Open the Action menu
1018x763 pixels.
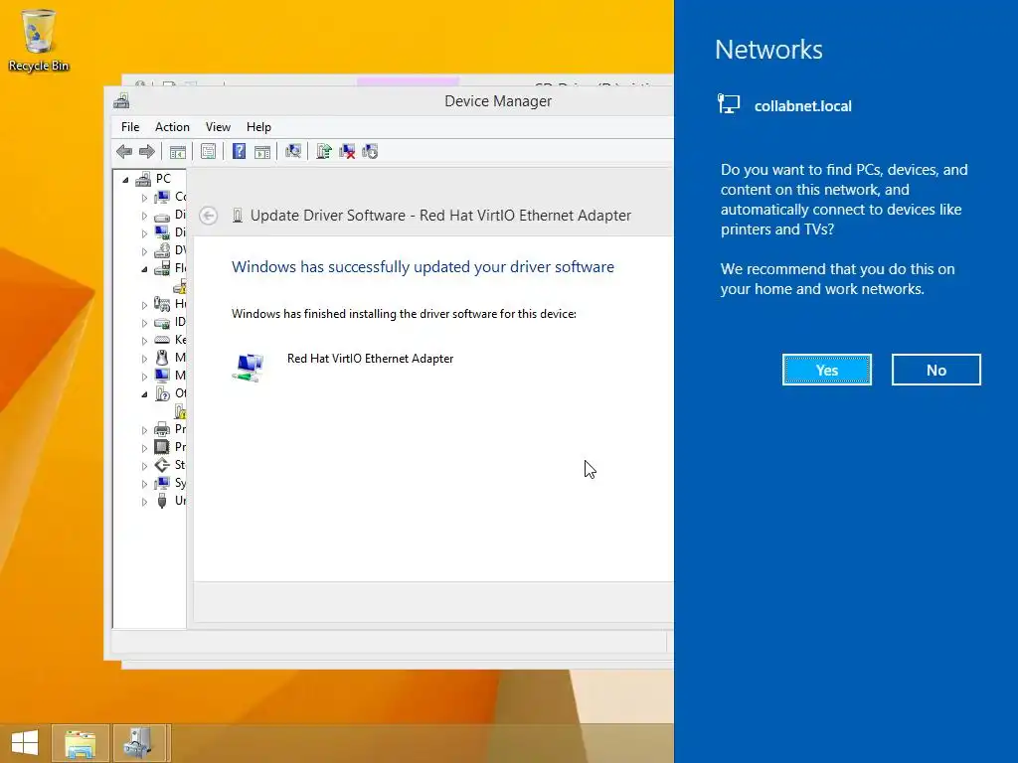point(172,127)
